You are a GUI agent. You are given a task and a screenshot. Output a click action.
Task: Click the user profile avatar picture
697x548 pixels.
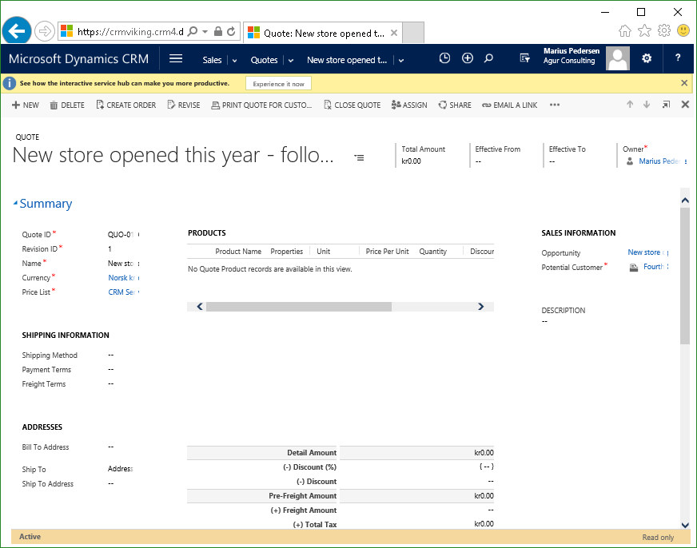point(618,58)
